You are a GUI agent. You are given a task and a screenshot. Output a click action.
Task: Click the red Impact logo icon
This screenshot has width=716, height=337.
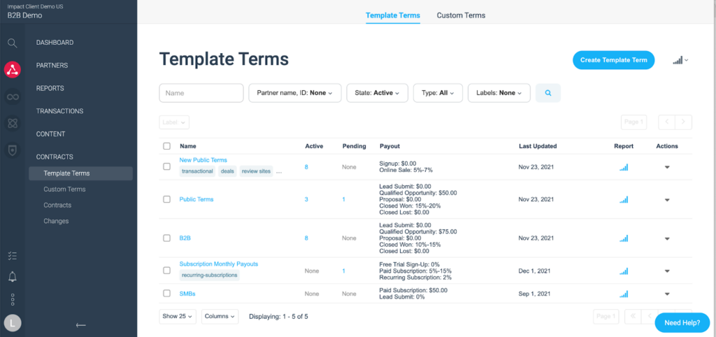(12, 69)
